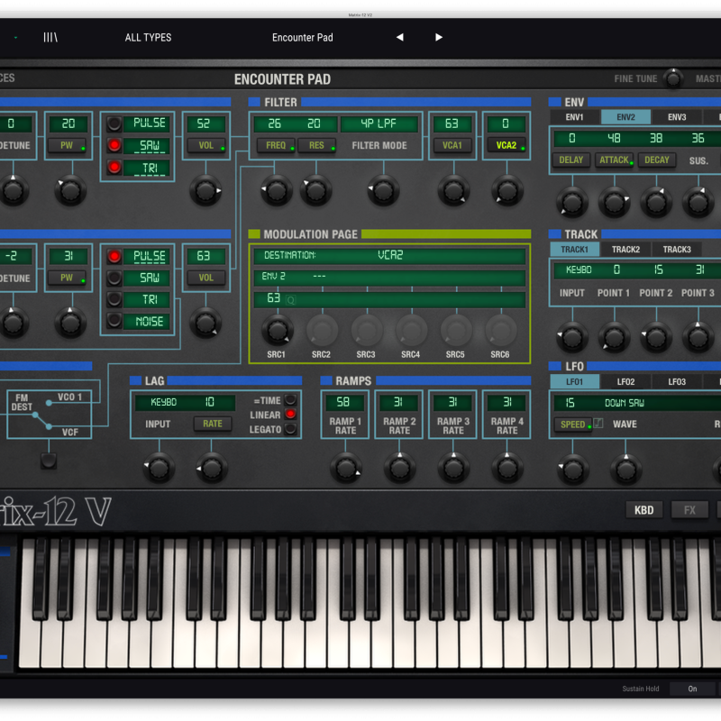
Task: Click knob under VCA1
Action: (453, 190)
